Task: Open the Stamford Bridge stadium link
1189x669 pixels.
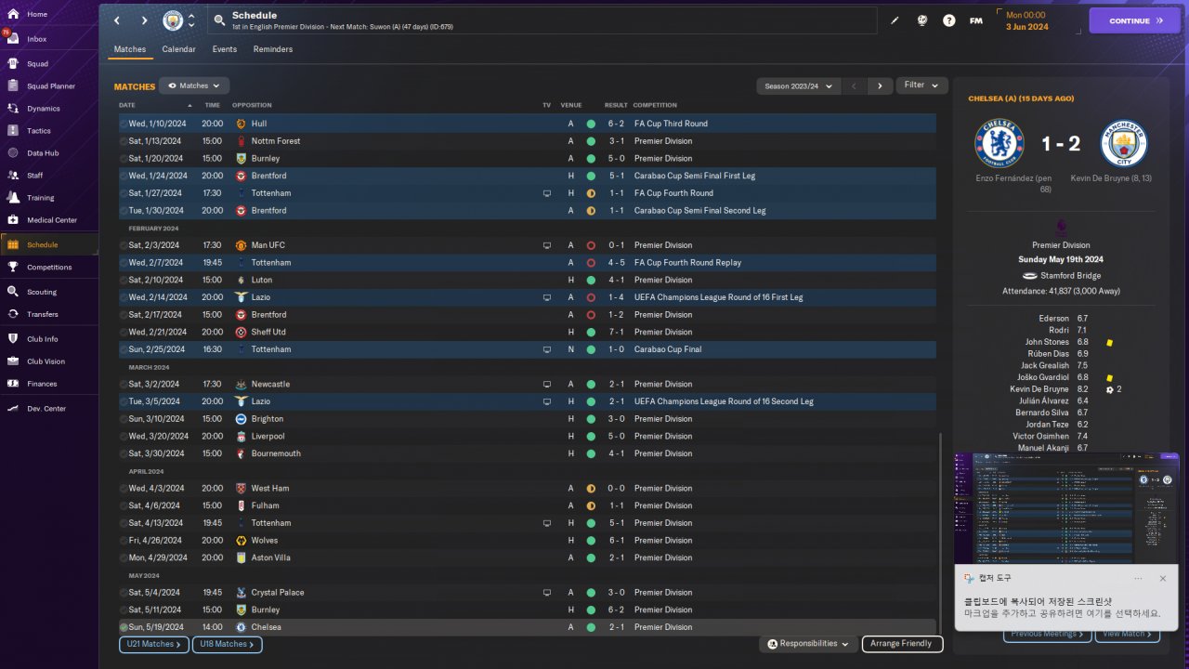Action: coord(1071,276)
